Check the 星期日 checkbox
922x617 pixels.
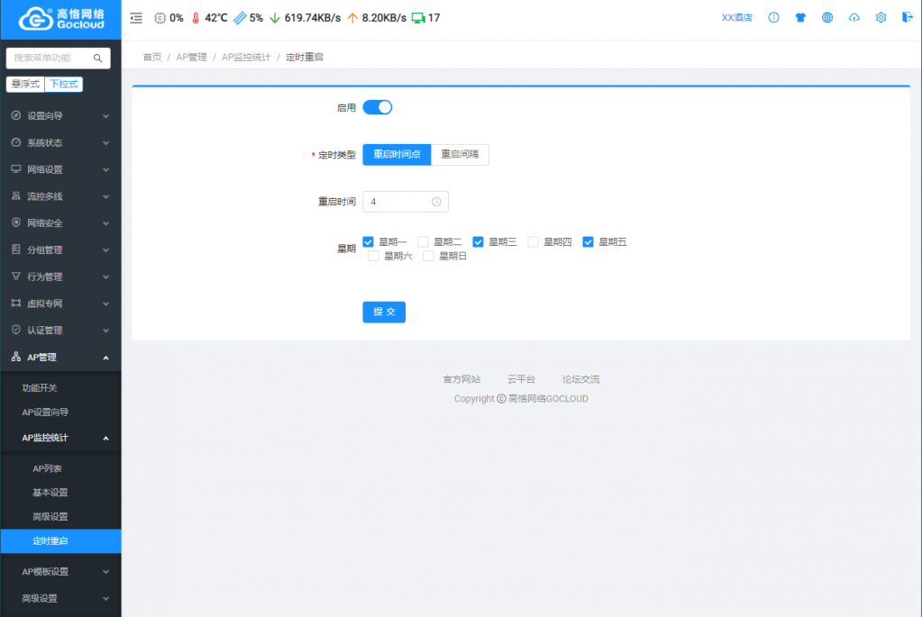point(429,256)
